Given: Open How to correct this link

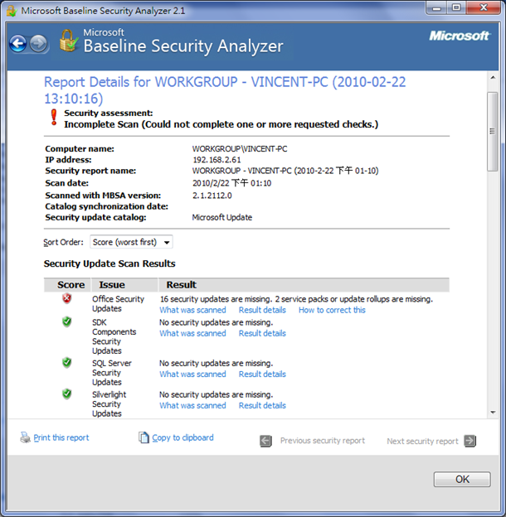Looking at the screenshot, I should pyautogui.click(x=332, y=310).
